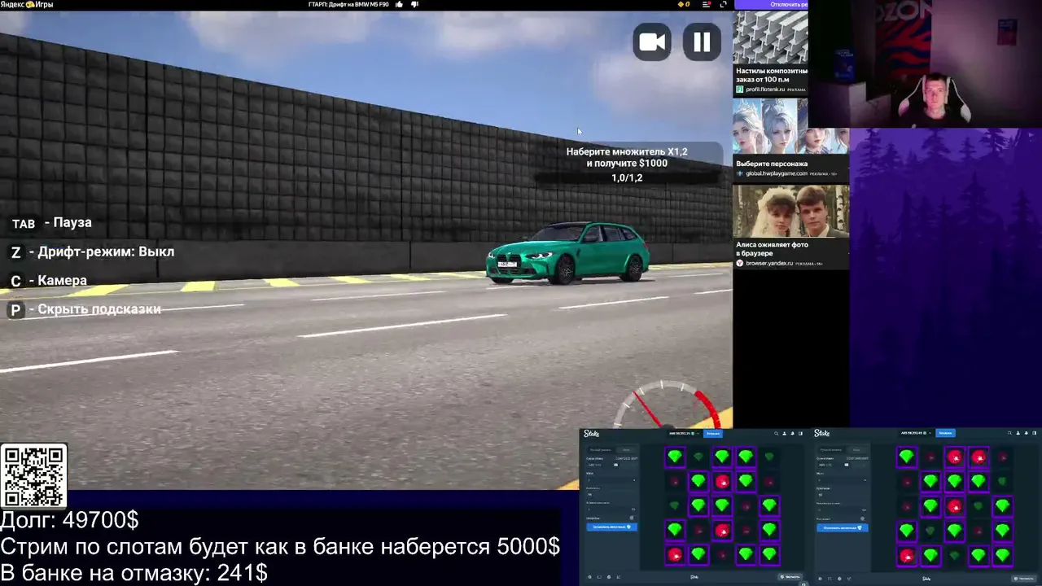Switch to manual mode tab, left Stake window
Image resolution: width=1042 pixels, height=586 pixels.
[601, 449]
